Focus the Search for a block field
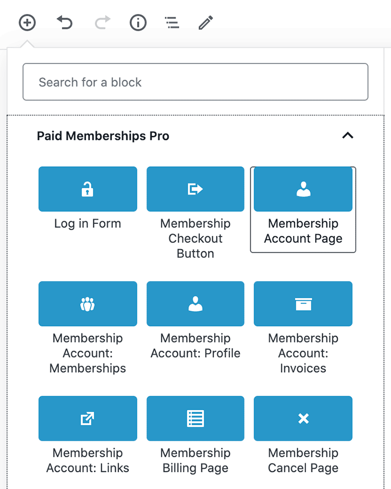 point(195,82)
